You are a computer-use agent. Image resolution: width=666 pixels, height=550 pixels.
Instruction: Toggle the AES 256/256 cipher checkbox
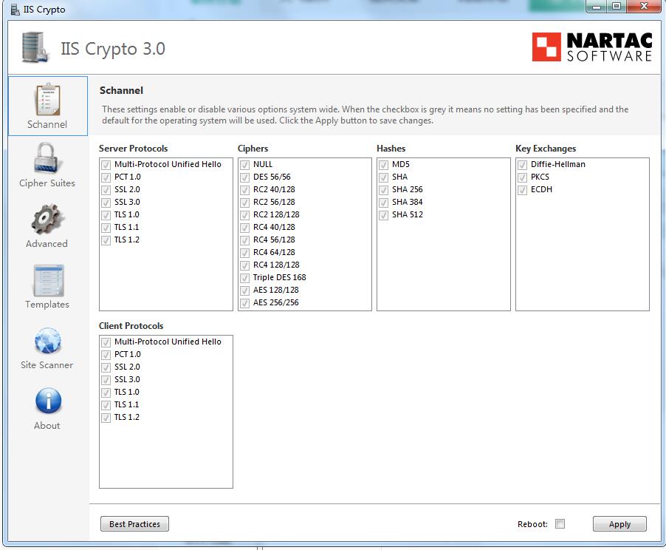click(x=244, y=302)
